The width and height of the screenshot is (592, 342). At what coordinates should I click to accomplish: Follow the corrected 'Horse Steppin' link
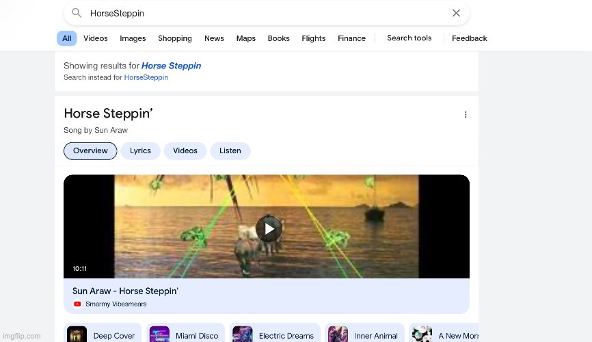[171, 66]
